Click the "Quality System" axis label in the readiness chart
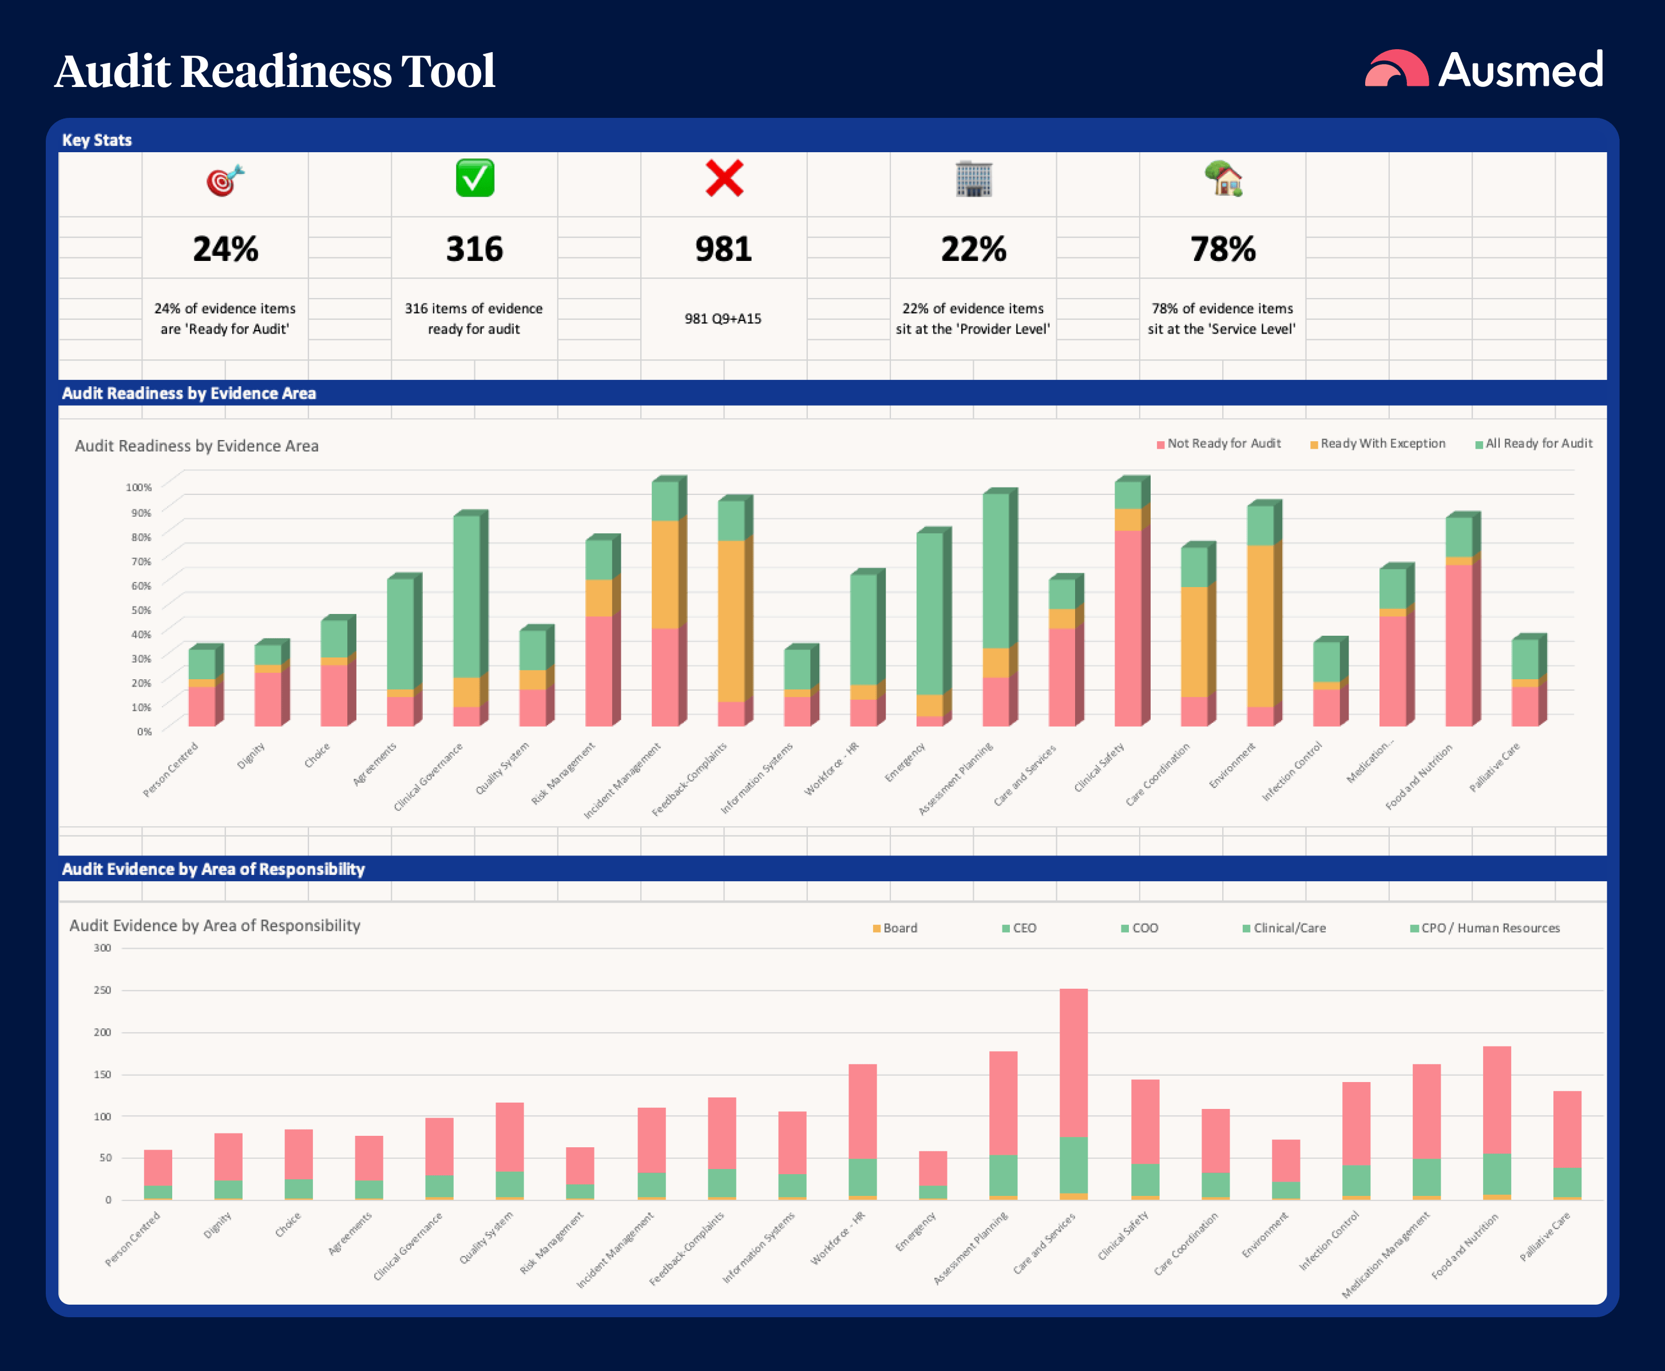Image resolution: width=1665 pixels, height=1371 pixels. [502, 768]
